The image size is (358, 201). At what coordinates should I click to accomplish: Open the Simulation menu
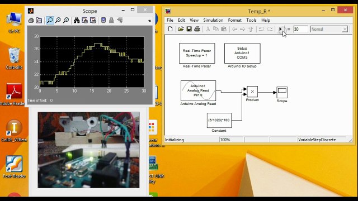pyautogui.click(x=213, y=20)
